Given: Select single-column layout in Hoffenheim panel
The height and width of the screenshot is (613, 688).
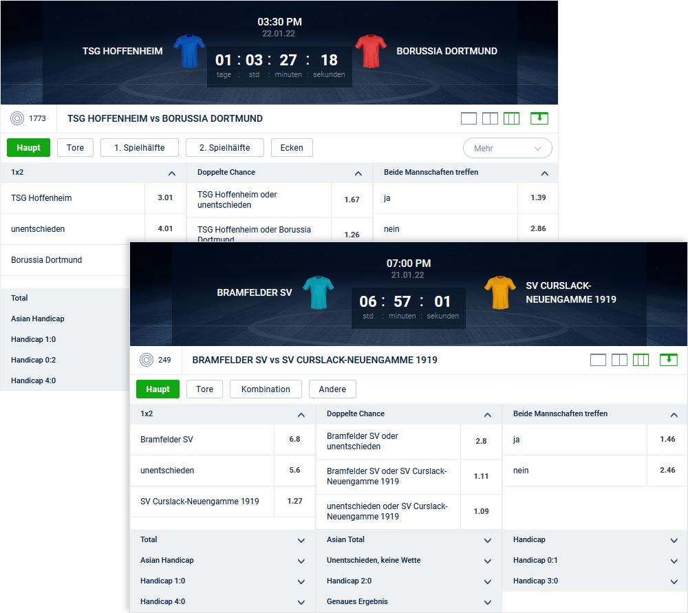Looking at the screenshot, I should coord(469,118).
